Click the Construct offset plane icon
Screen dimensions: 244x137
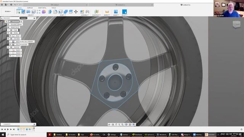tap(96, 12)
